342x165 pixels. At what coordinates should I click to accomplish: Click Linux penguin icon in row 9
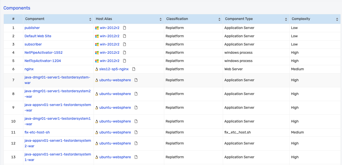click(x=97, y=108)
